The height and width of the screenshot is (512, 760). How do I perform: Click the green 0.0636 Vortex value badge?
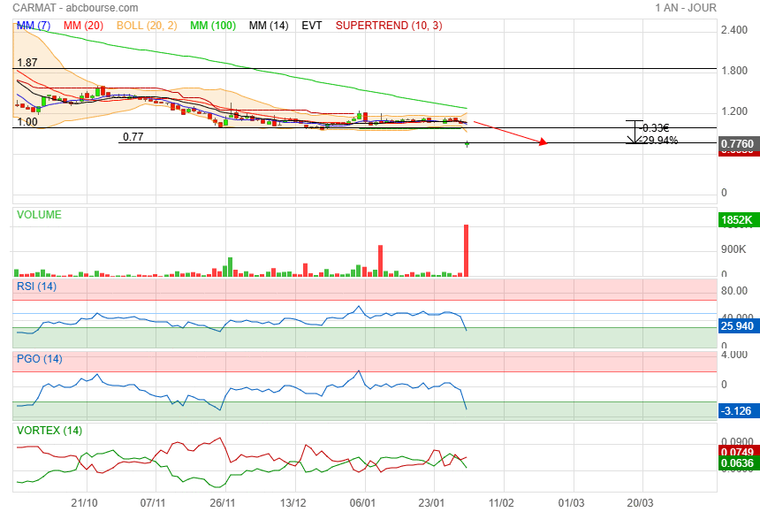point(736,462)
